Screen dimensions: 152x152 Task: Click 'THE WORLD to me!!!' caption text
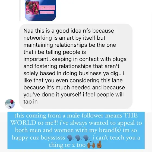[x=74, y=119]
